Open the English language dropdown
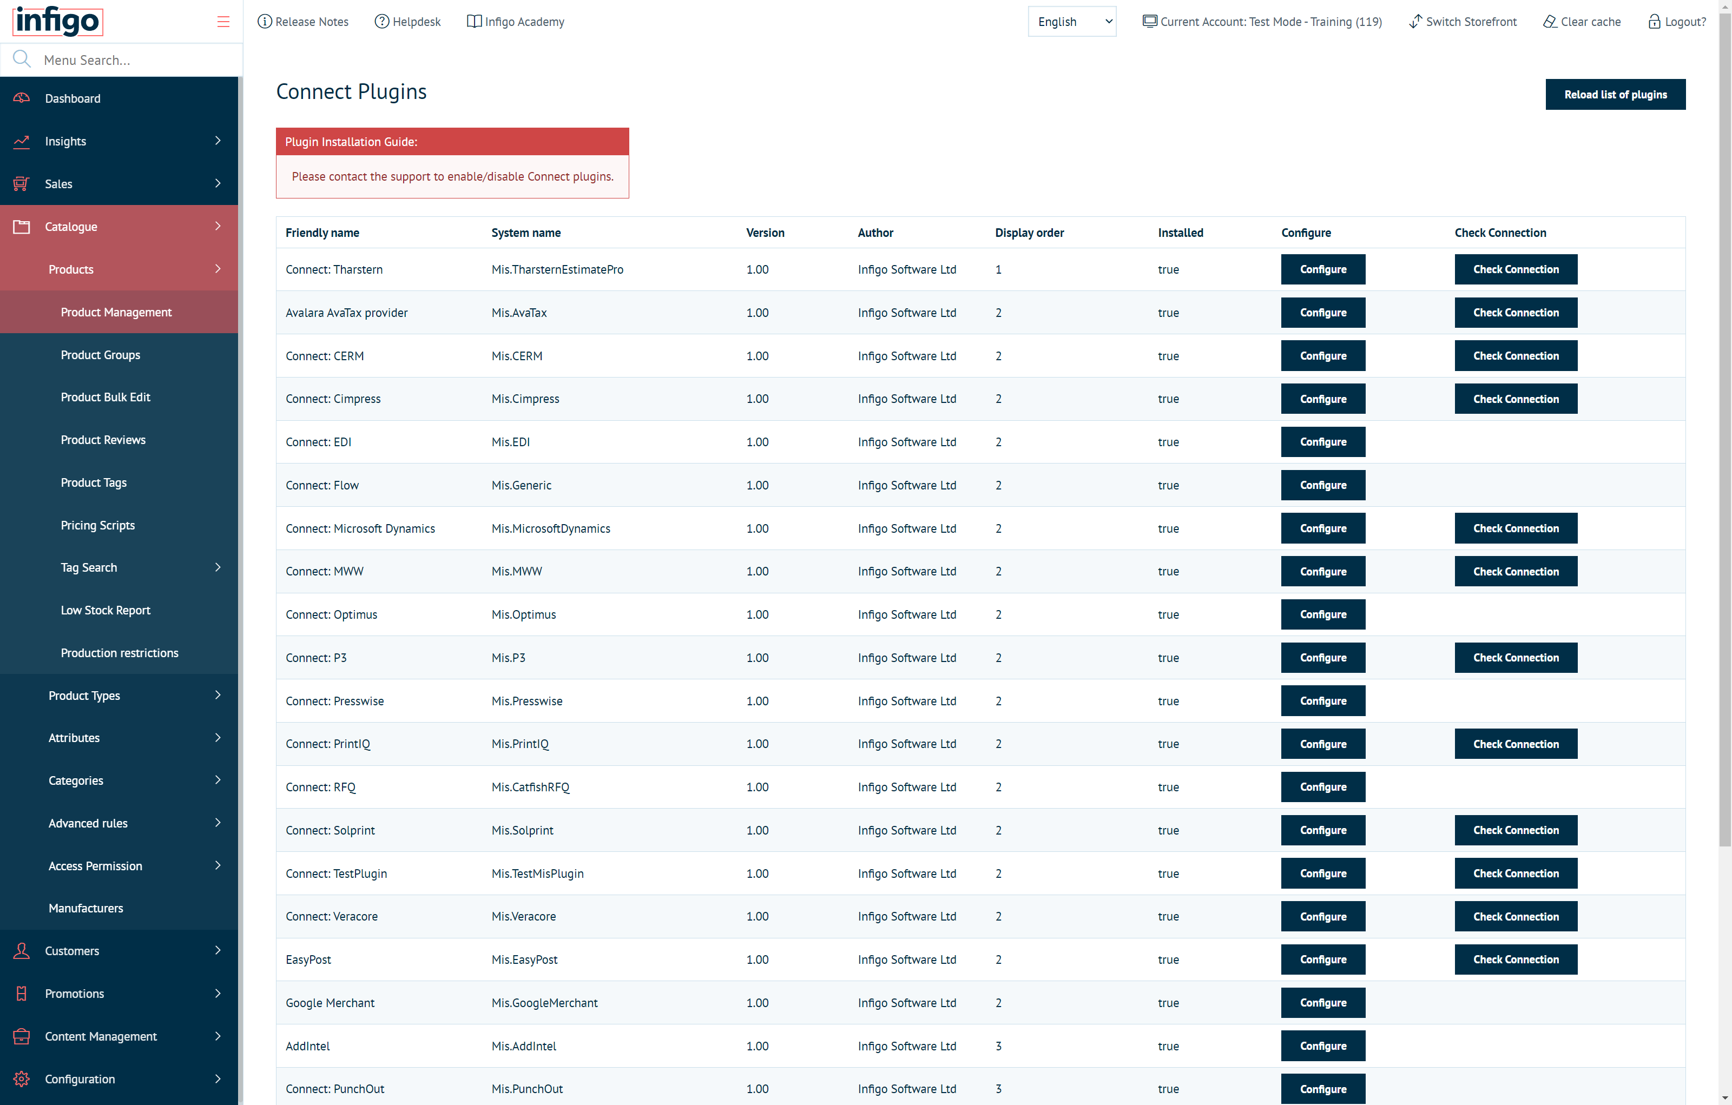 (x=1072, y=22)
